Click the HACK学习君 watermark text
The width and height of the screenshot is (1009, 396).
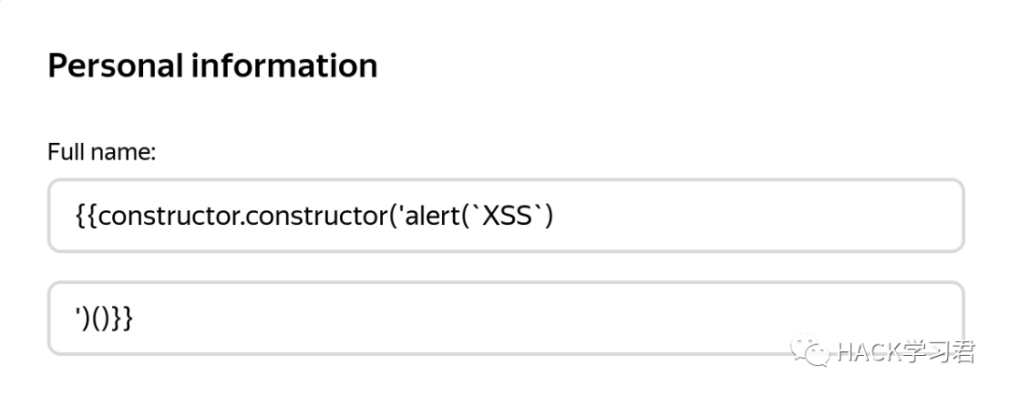(904, 351)
